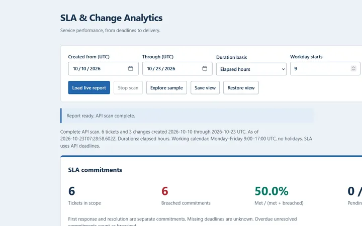Click the red breached count 6
Image resolution: width=362 pixels, height=226 pixels.
164,191
